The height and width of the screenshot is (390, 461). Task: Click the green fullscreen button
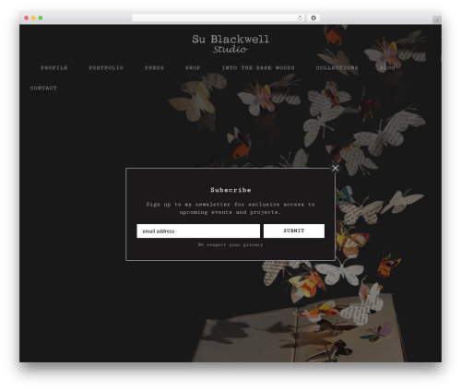pyautogui.click(x=41, y=18)
